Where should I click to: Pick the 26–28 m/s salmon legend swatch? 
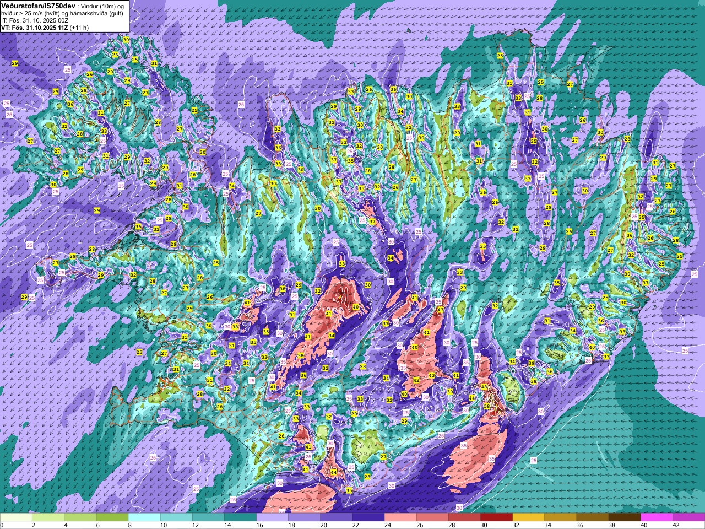[432, 517]
